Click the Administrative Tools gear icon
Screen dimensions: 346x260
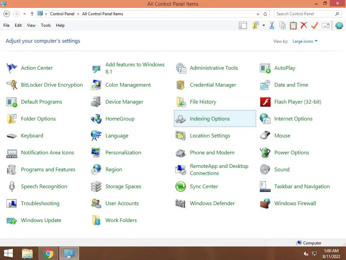coord(181,68)
